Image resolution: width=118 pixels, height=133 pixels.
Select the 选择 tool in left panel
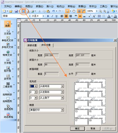(x=8, y=24)
